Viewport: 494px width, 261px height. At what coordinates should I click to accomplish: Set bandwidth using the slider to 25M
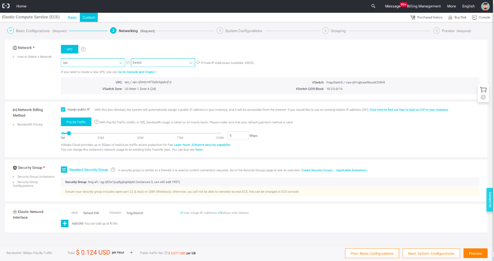click(x=101, y=133)
